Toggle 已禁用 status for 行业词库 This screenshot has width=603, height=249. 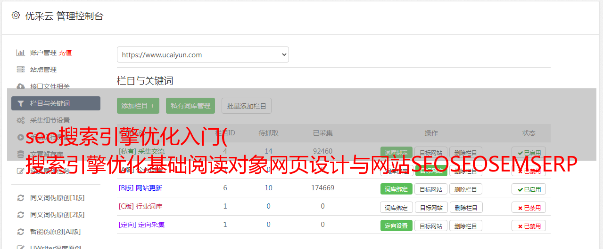(x=529, y=207)
